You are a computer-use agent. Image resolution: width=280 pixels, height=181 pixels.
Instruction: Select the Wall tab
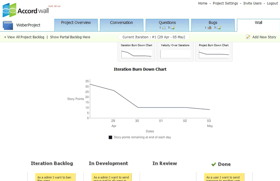pos(258,23)
